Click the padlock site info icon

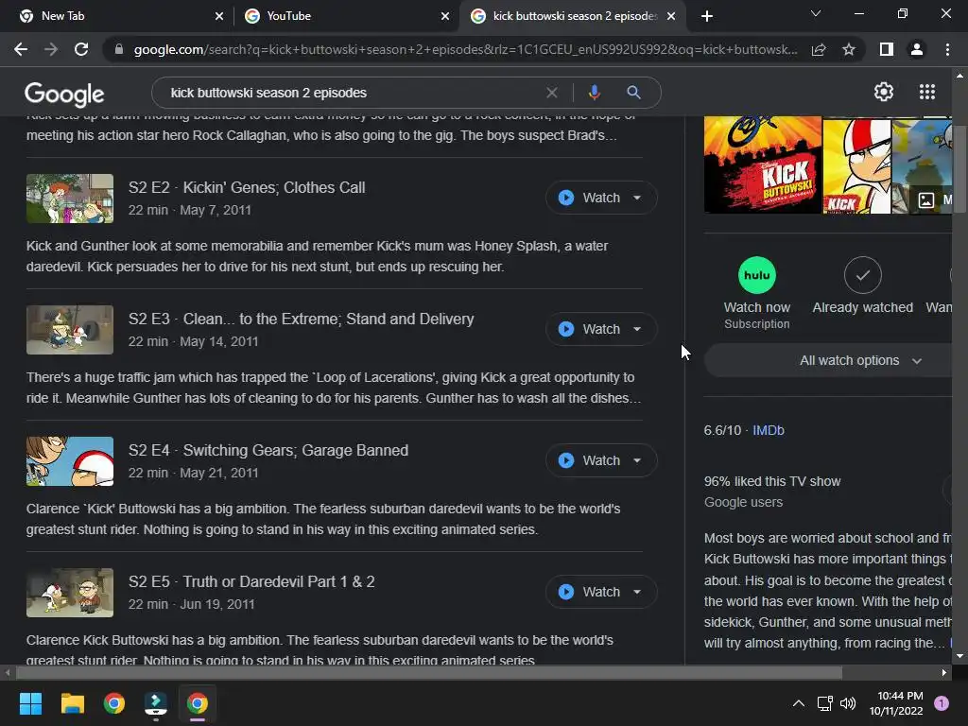click(118, 49)
